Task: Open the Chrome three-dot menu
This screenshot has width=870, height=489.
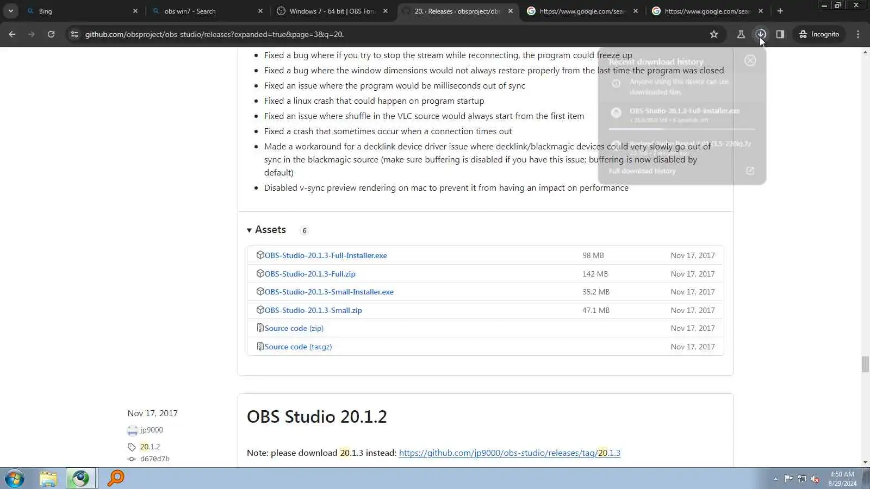Action: 858,34
